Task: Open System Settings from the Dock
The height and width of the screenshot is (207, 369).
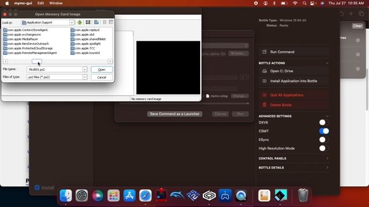Action: (82, 195)
